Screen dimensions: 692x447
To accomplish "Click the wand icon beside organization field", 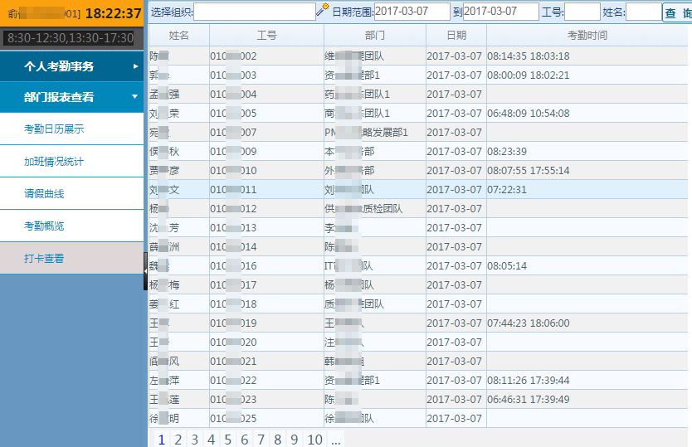I will click(323, 10).
